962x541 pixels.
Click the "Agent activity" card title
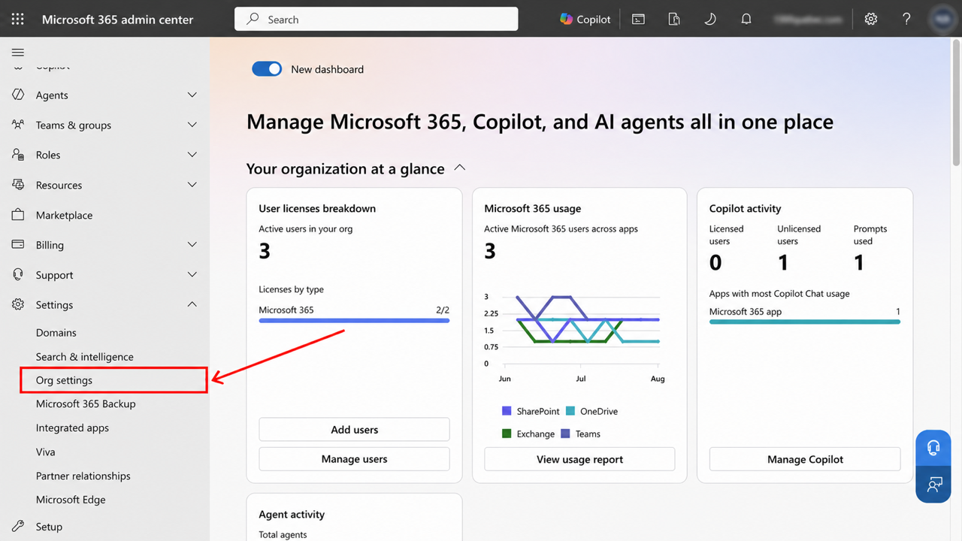(x=292, y=515)
